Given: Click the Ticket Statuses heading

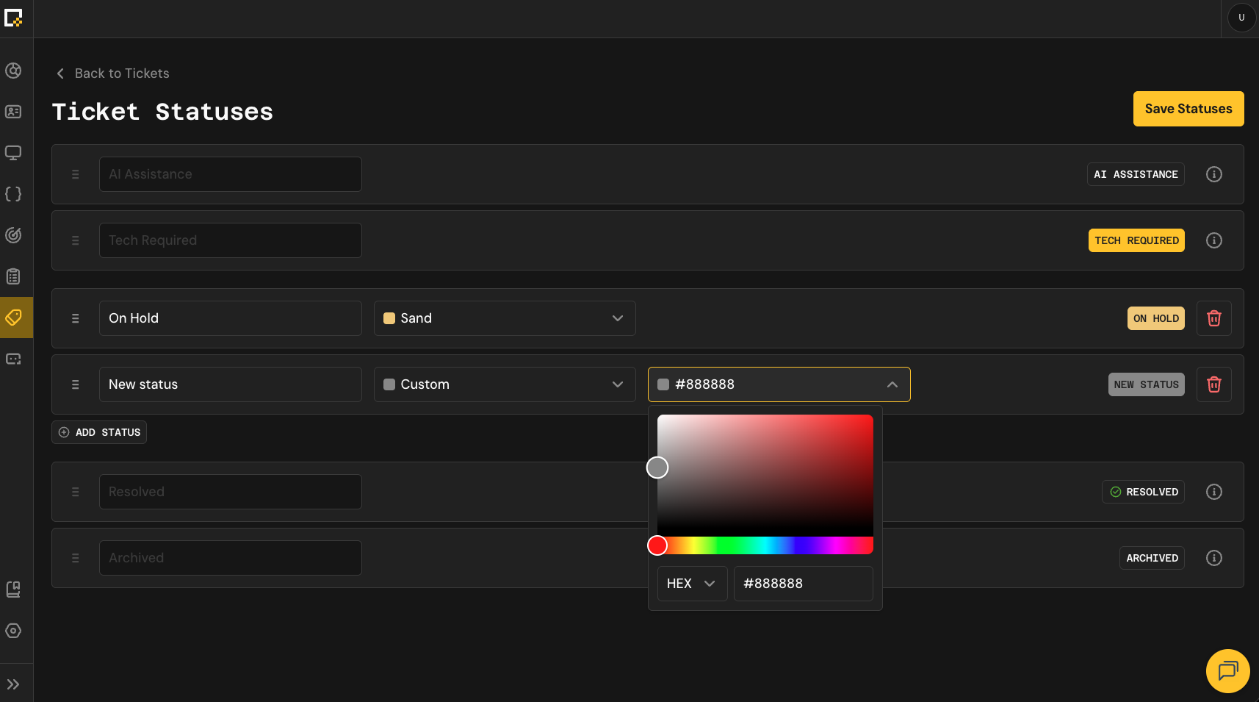Looking at the screenshot, I should [162, 112].
